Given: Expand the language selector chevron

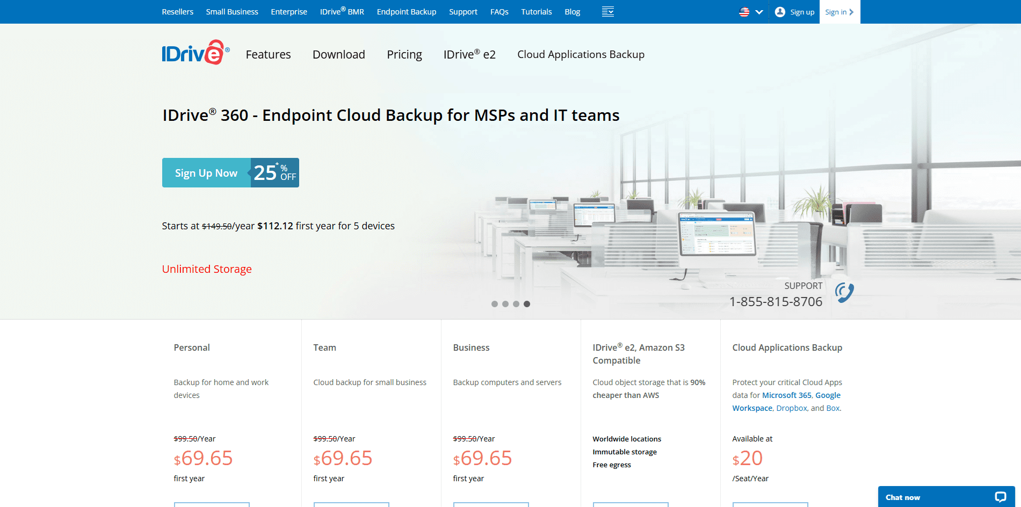Looking at the screenshot, I should coord(759,12).
